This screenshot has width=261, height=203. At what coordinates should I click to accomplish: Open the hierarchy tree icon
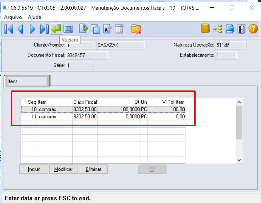(x=218, y=29)
